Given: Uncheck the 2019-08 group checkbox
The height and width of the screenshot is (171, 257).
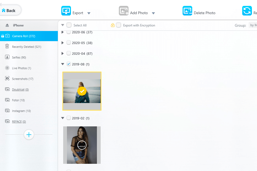Looking at the screenshot, I should pyautogui.click(x=69, y=64).
